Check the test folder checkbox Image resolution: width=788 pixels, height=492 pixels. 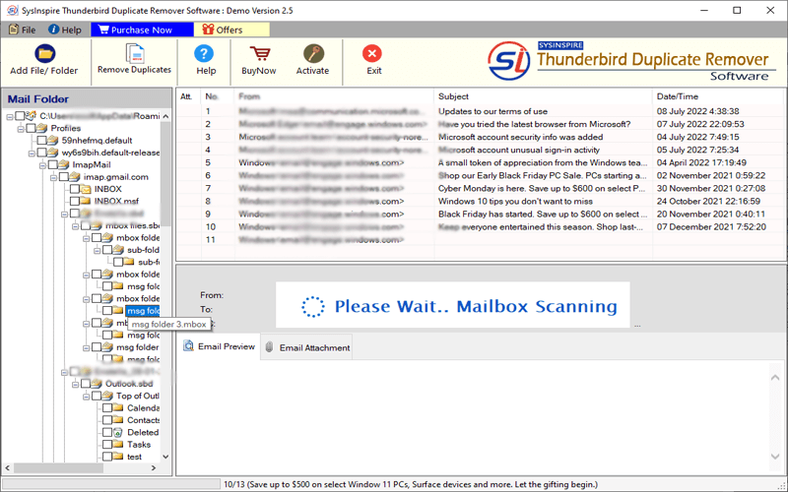[107, 457]
